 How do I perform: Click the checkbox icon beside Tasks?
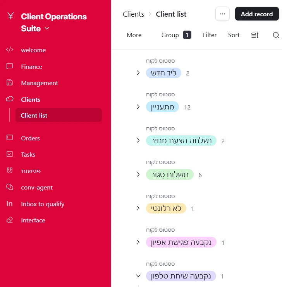tap(10, 154)
